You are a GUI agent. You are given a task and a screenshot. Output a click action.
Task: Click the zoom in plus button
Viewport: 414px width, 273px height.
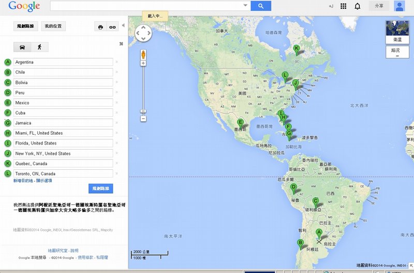pyautogui.click(x=143, y=63)
